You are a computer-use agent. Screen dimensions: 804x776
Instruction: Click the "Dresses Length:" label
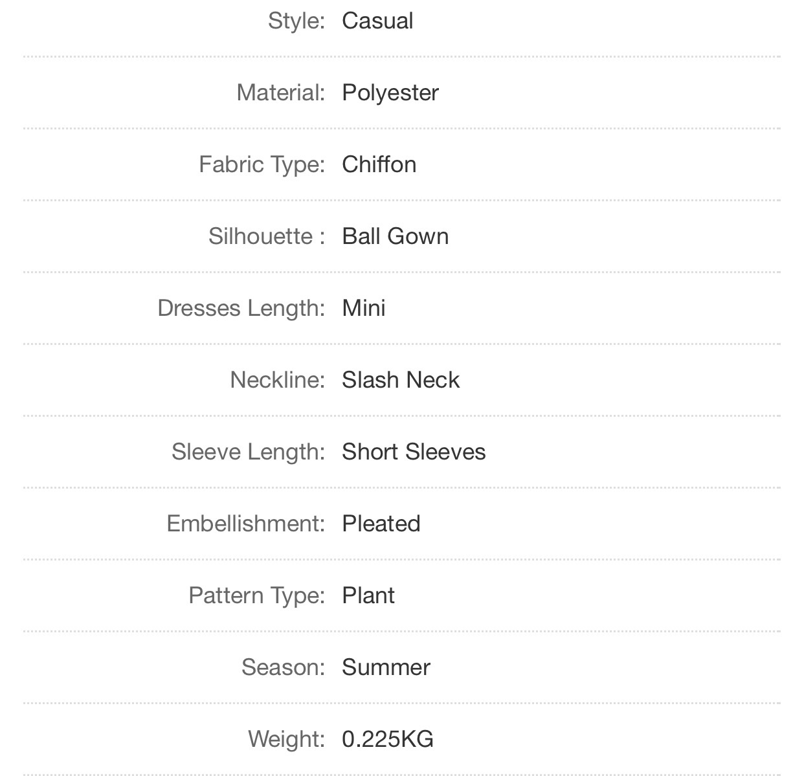241,308
